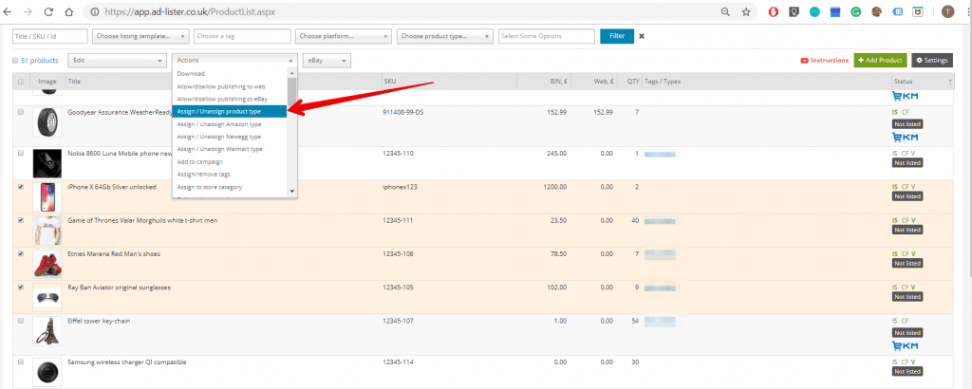
Task: Tick the Eiffel tower key-chain checkbox
Action: 21,320
